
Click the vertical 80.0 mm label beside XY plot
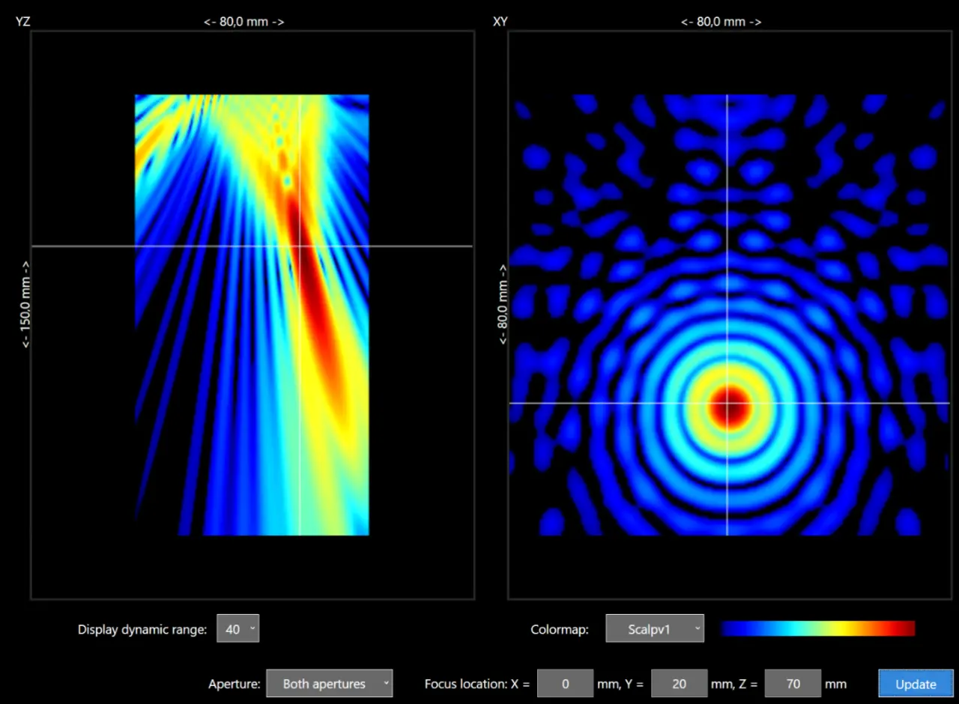[x=503, y=305]
